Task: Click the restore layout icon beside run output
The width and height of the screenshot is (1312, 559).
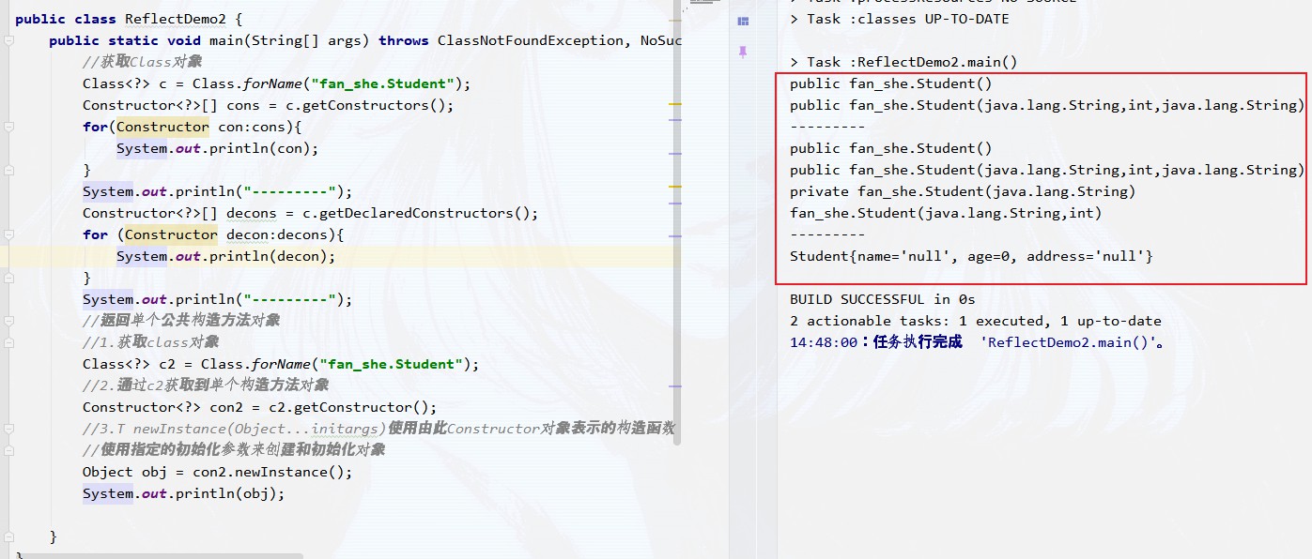Action: (743, 21)
